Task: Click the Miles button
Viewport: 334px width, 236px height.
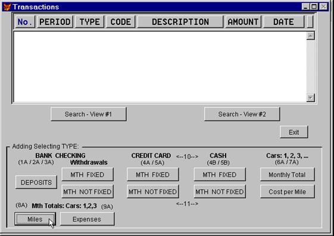Action: tap(35, 219)
